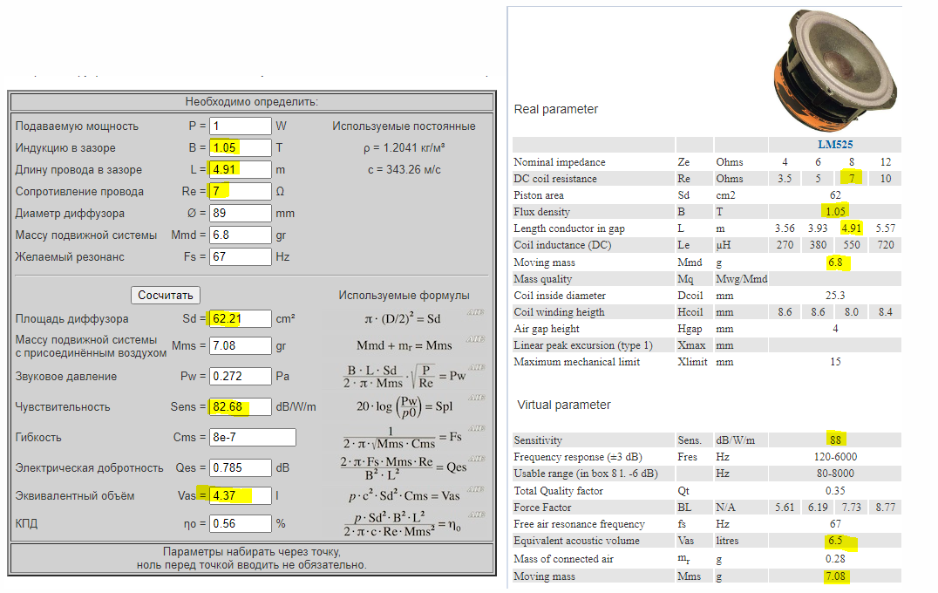Click the Usable range value 80-8000
The width and height of the screenshot is (938, 593).
pyautogui.click(x=835, y=474)
